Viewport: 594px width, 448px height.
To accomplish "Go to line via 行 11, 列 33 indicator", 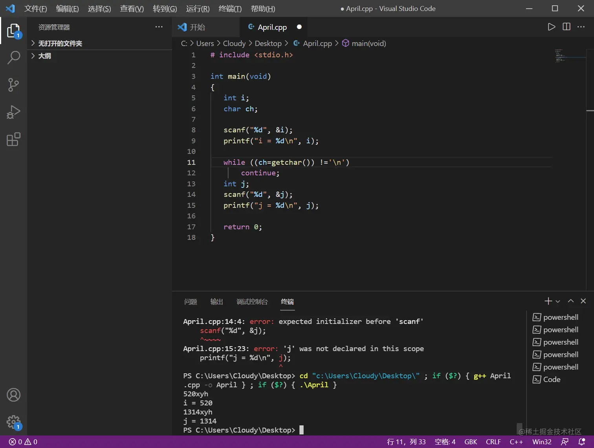I will point(406,442).
